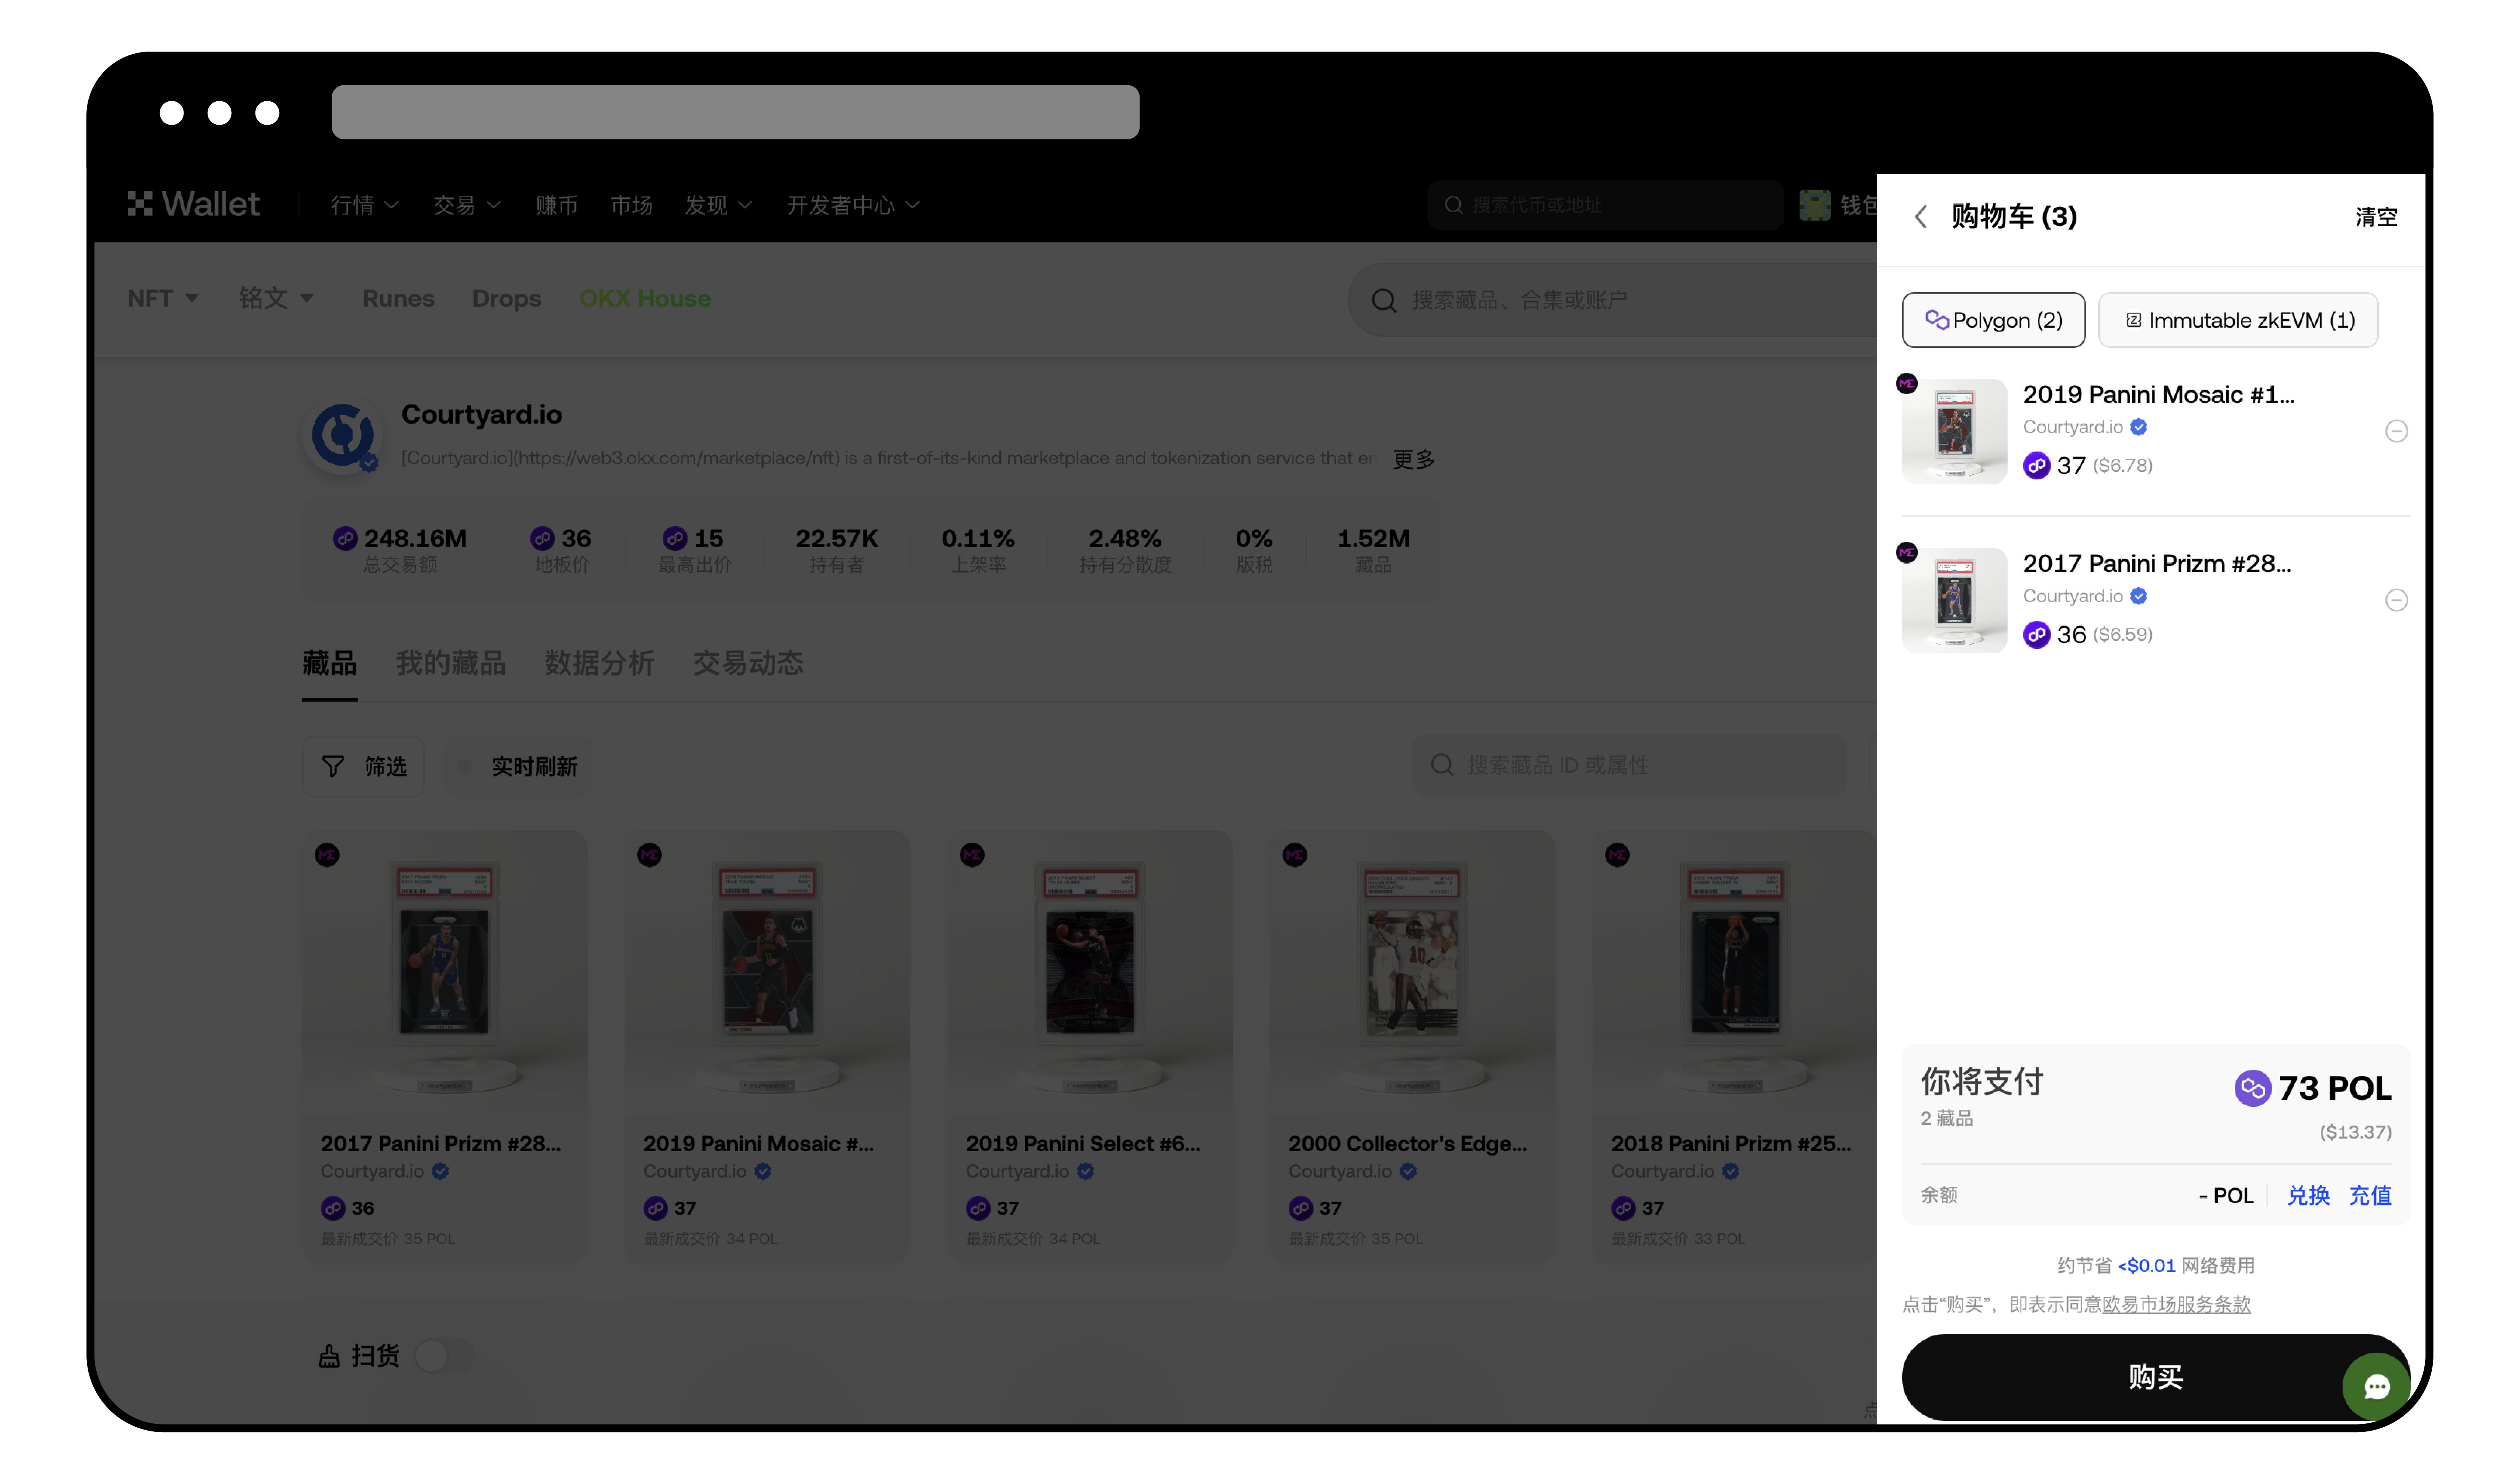Click marketplace badge on 2018 Panini Prizm card
Viewport: 2520px width, 1475px height.
coord(1617,855)
